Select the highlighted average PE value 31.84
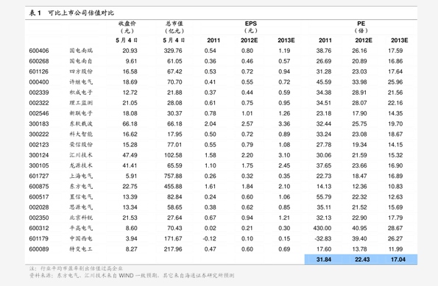 tap(324, 260)
